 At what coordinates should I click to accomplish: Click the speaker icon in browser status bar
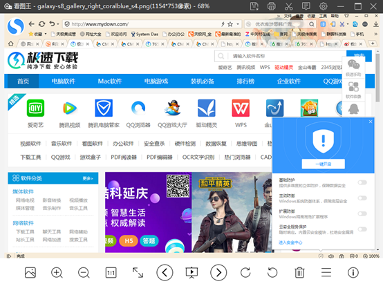point(331,256)
